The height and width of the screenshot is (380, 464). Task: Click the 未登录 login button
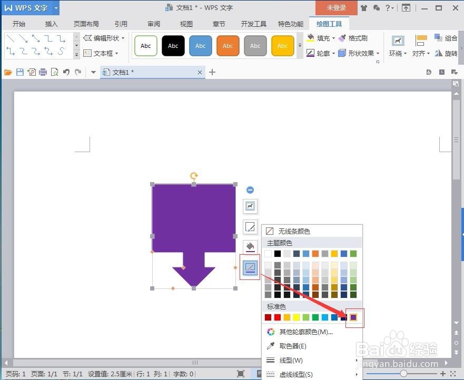(x=336, y=8)
